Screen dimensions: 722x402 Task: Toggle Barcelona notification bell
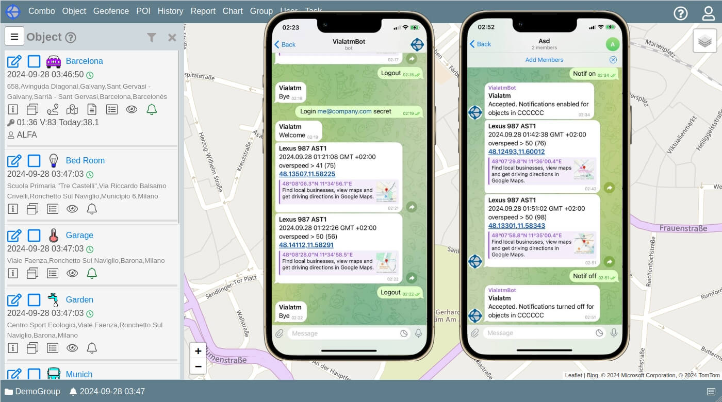coord(151,109)
